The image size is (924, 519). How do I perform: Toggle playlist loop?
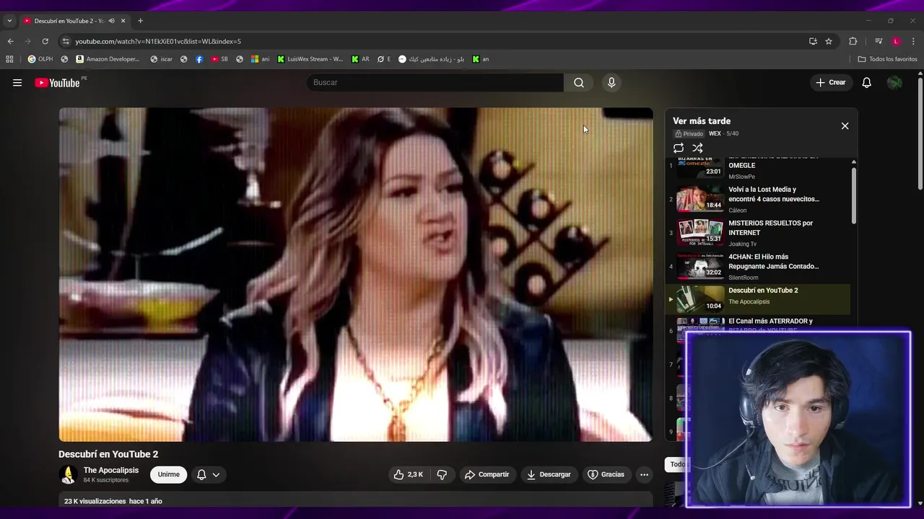[679, 148]
